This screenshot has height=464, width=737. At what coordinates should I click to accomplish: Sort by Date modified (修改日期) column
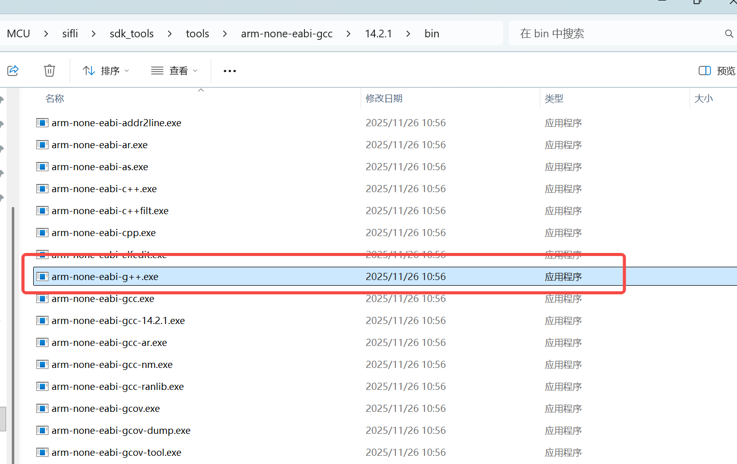click(x=384, y=99)
